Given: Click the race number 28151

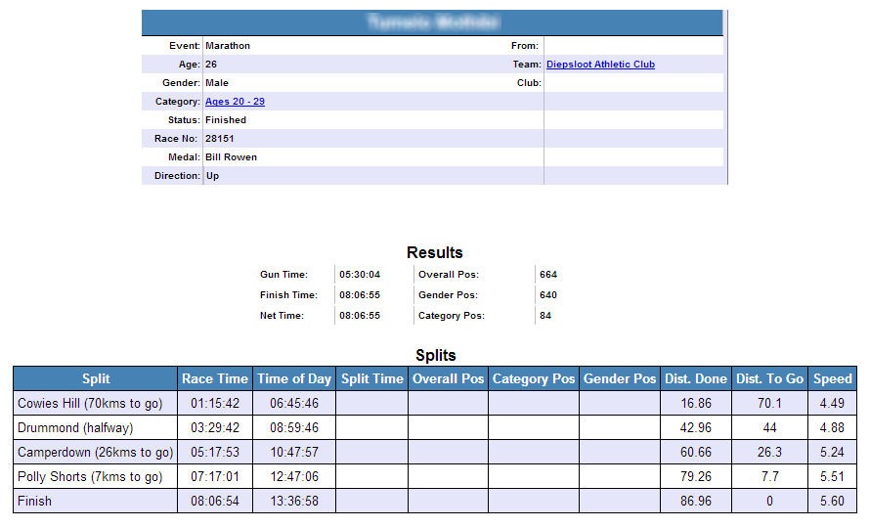Looking at the screenshot, I should [220, 139].
